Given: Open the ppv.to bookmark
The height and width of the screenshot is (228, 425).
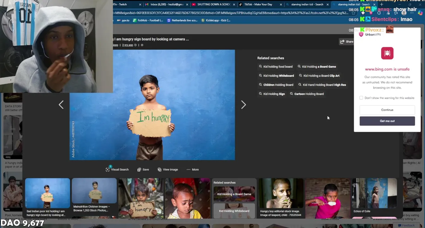Looking at the screenshot, I should pos(123,20).
